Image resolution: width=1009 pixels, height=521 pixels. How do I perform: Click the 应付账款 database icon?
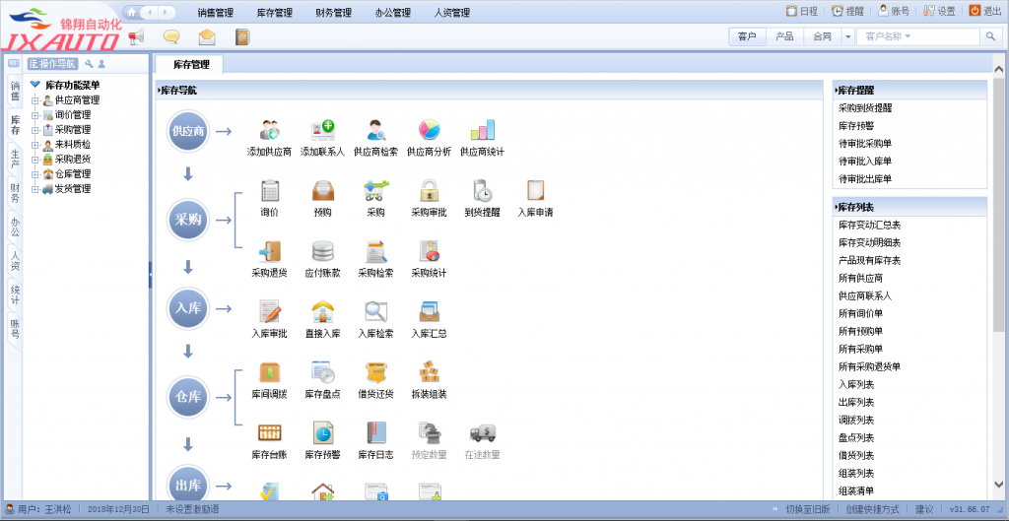(322, 252)
